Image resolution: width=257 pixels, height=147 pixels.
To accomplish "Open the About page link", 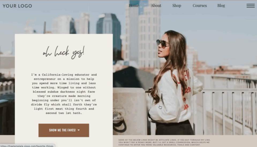I will (x=156, y=6).
